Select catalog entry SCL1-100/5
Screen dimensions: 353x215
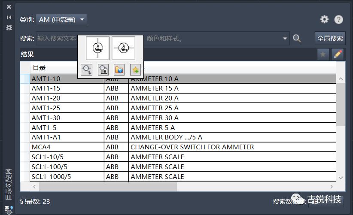(x=49, y=167)
